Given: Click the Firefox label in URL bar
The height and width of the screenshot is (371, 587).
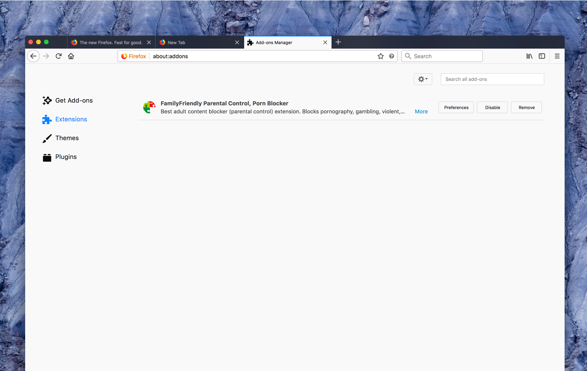Looking at the screenshot, I should [x=138, y=56].
